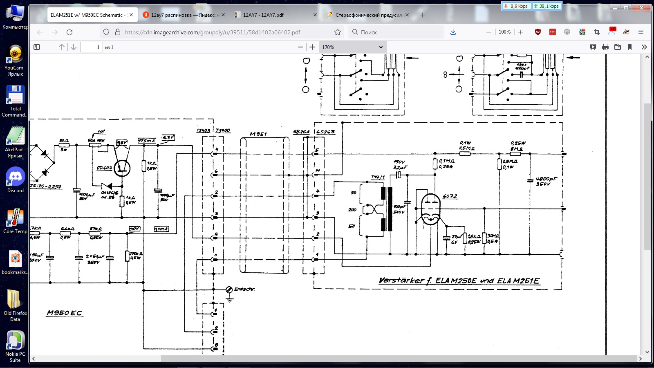Image resolution: width=654 pixels, height=368 pixels.
Task: Select the Discord desktop icon
Action: (x=15, y=180)
